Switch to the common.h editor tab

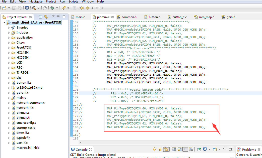(x=127, y=17)
